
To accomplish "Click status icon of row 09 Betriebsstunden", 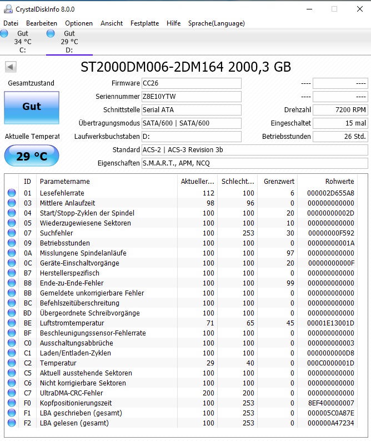I will click(12, 243).
